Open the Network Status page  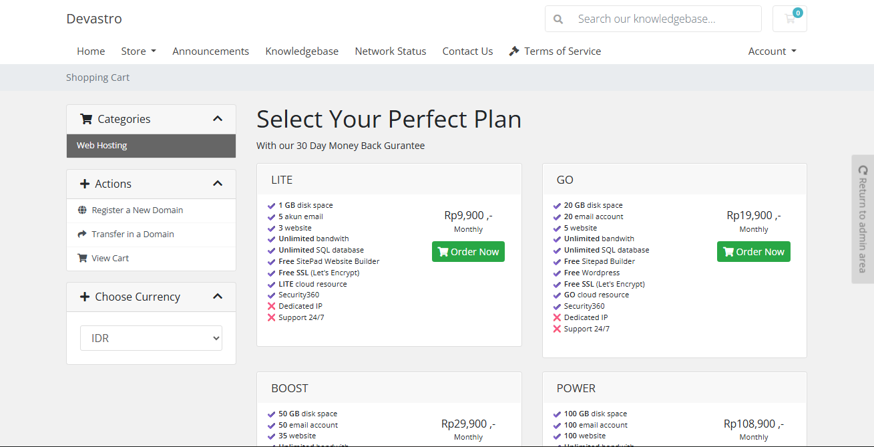click(x=390, y=51)
